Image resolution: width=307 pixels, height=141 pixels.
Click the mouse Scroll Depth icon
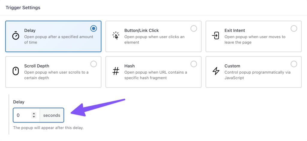click(16, 71)
